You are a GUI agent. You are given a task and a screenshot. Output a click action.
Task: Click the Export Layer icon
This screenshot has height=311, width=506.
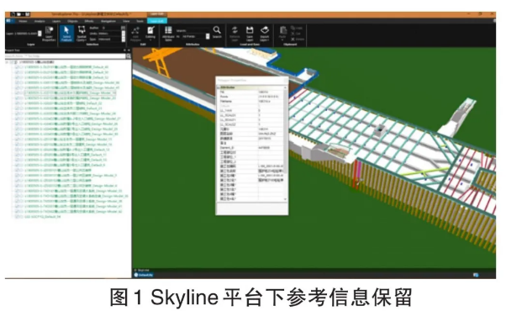point(265,34)
